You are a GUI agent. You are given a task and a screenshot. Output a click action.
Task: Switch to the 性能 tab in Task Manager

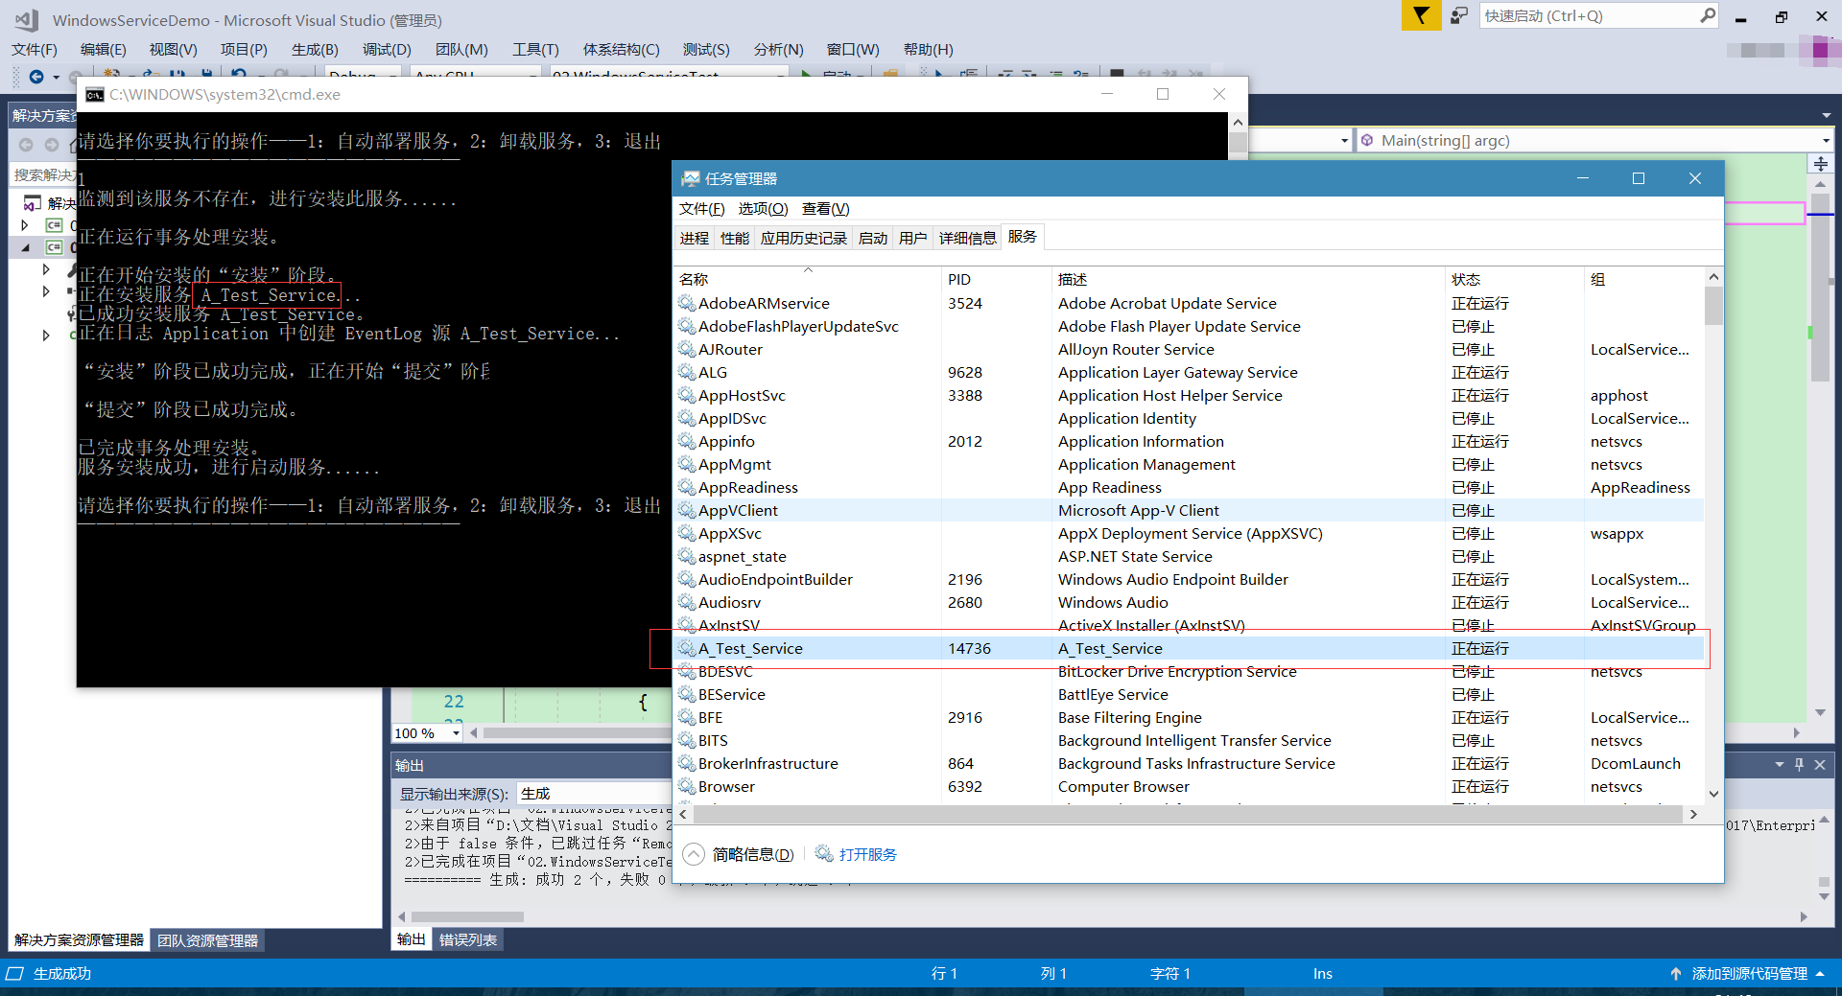735,238
